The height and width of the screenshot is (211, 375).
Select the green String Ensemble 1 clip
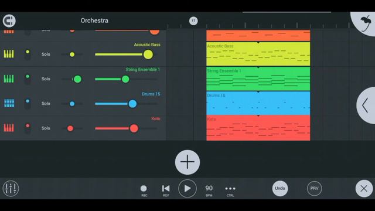[x=258, y=79]
